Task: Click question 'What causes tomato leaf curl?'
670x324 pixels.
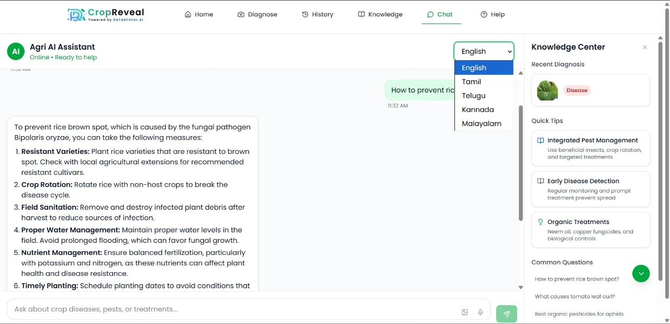Action: click(575, 296)
